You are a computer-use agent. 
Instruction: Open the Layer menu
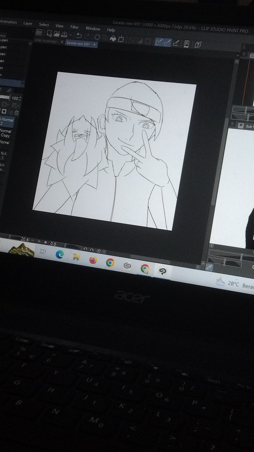pos(28,23)
